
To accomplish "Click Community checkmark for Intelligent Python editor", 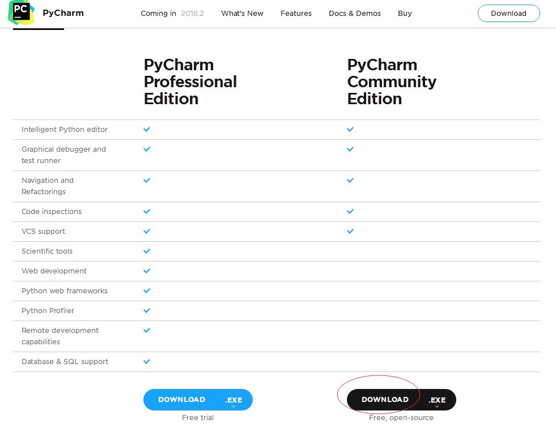I will point(350,129).
